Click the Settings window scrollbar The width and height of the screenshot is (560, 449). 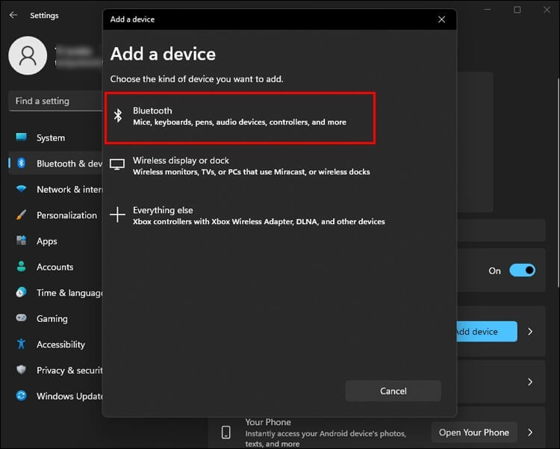pos(558,182)
